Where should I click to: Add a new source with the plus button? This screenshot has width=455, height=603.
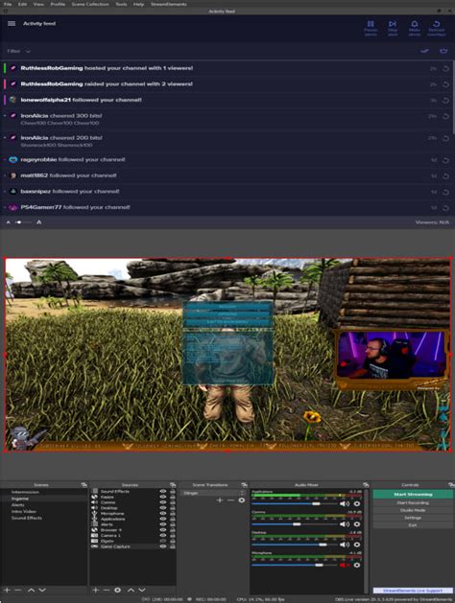pos(96,590)
